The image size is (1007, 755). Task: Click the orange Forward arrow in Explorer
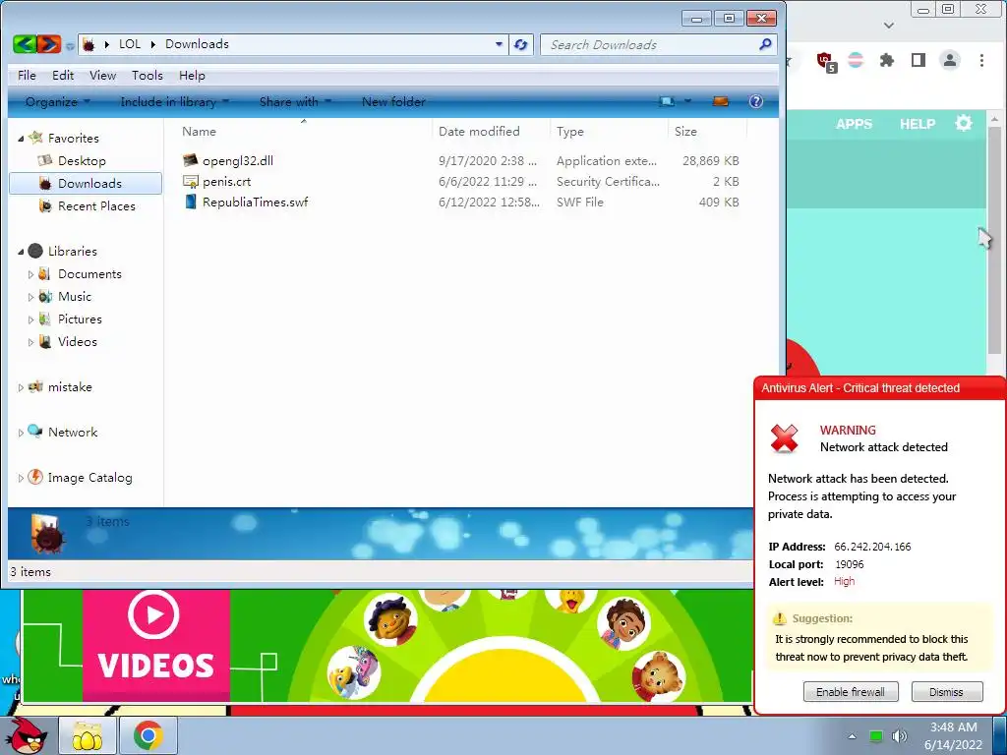[49, 43]
